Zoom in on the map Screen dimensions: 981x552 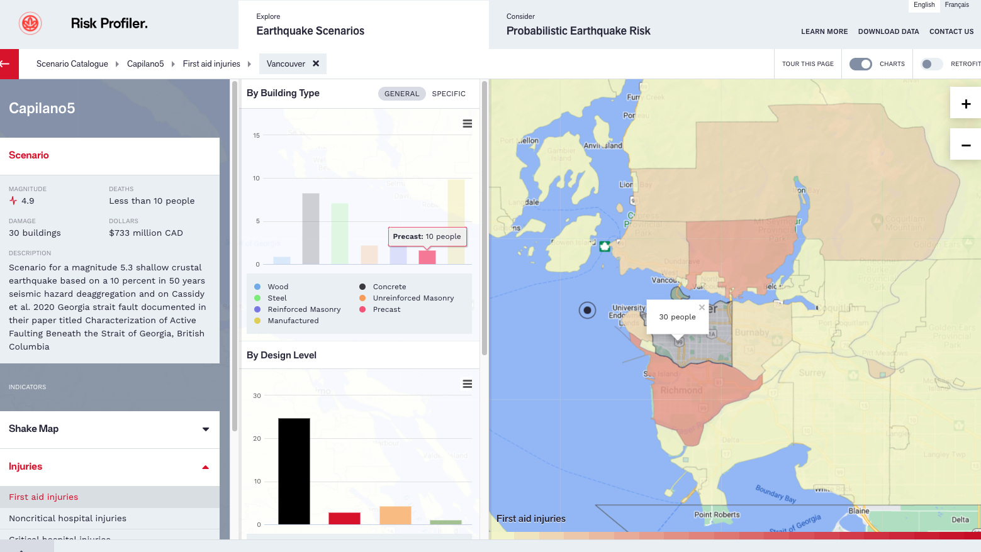tap(965, 102)
